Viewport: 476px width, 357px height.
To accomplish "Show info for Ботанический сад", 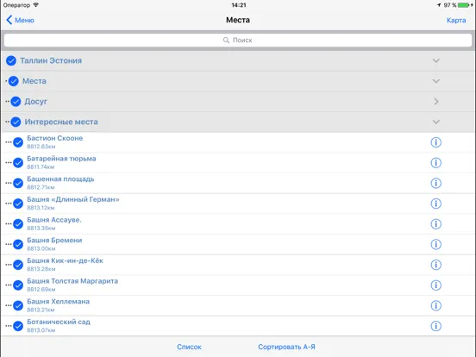I will tap(435, 326).
